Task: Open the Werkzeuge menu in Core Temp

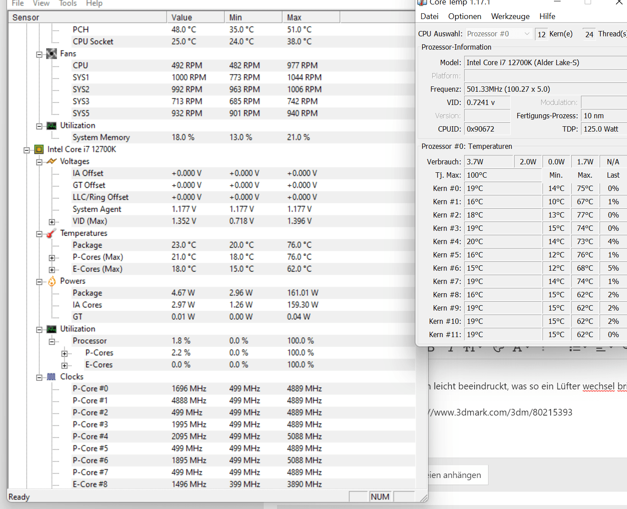Action: tap(510, 16)
